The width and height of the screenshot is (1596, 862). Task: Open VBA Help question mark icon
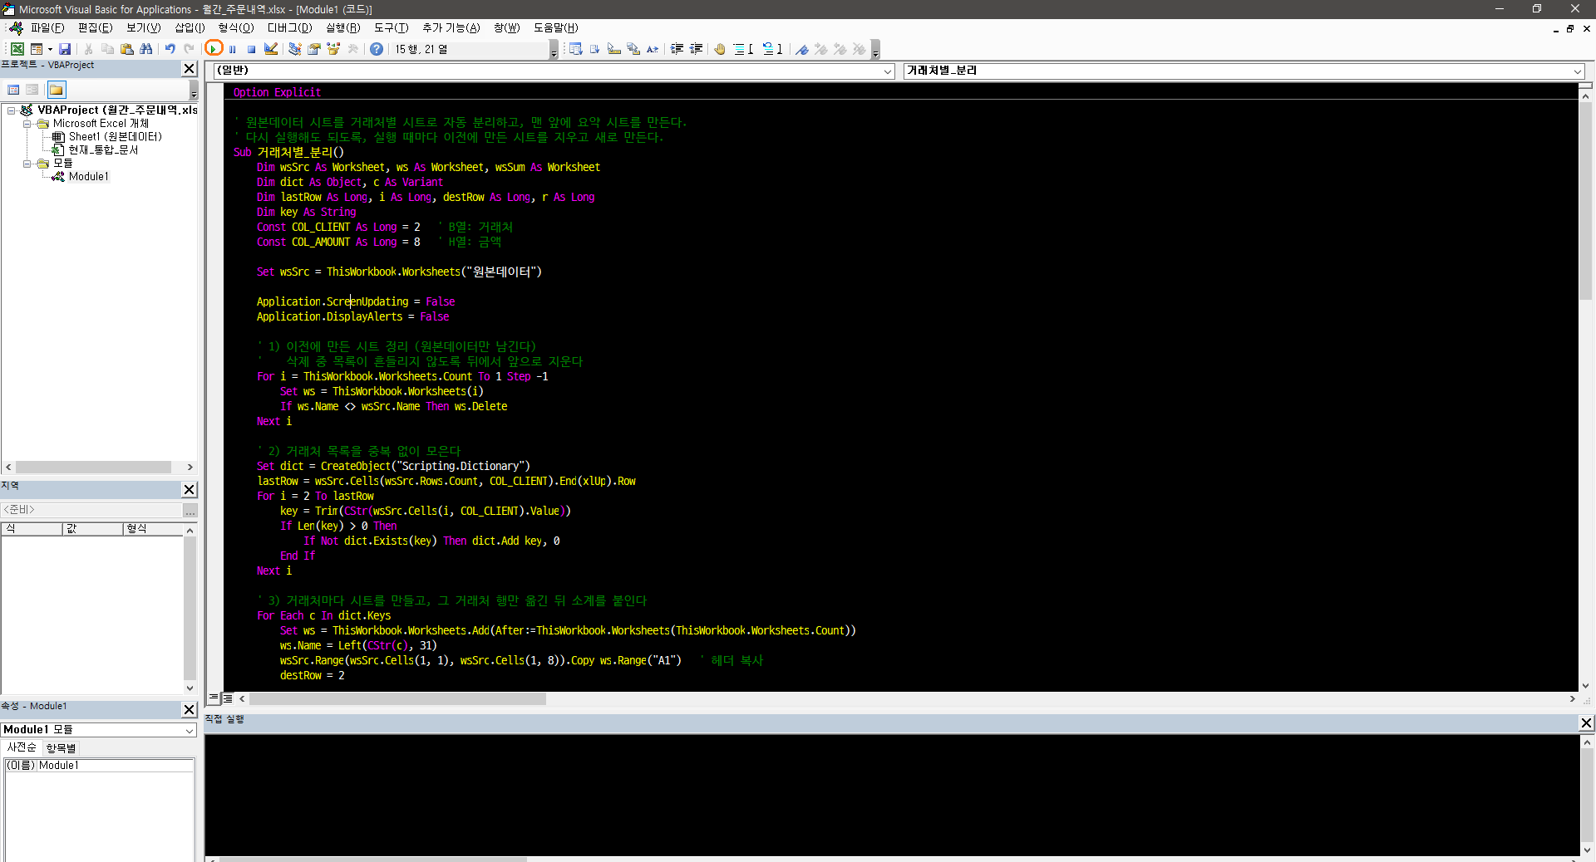coord(377,49)
